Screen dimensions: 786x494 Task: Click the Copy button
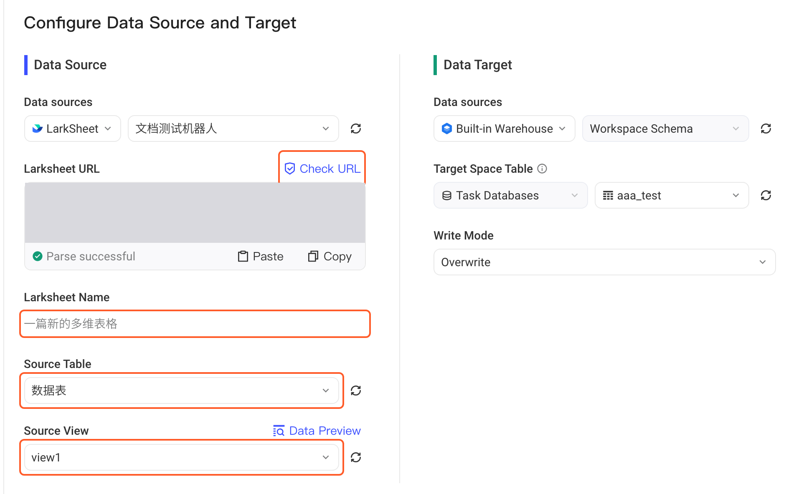tap(330, 256)
